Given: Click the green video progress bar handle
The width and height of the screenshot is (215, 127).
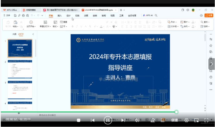Looking at the screenshot, I should [176, 112].
